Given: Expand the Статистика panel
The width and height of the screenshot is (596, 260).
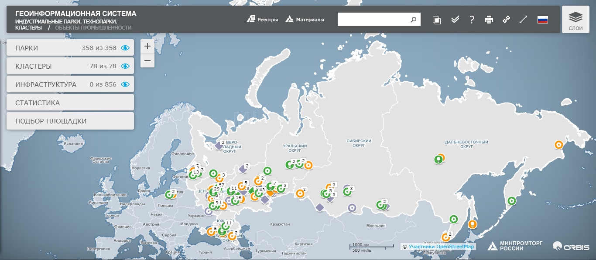Looking at the screenshot, I should pyautogui.click(x=70, y=103).
